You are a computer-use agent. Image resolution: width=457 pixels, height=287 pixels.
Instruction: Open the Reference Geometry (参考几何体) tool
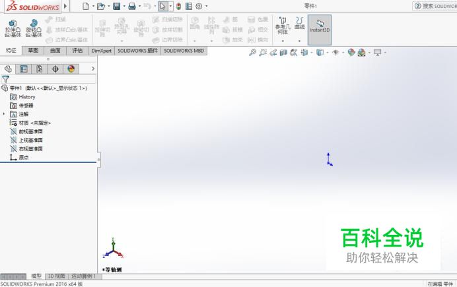283,25
